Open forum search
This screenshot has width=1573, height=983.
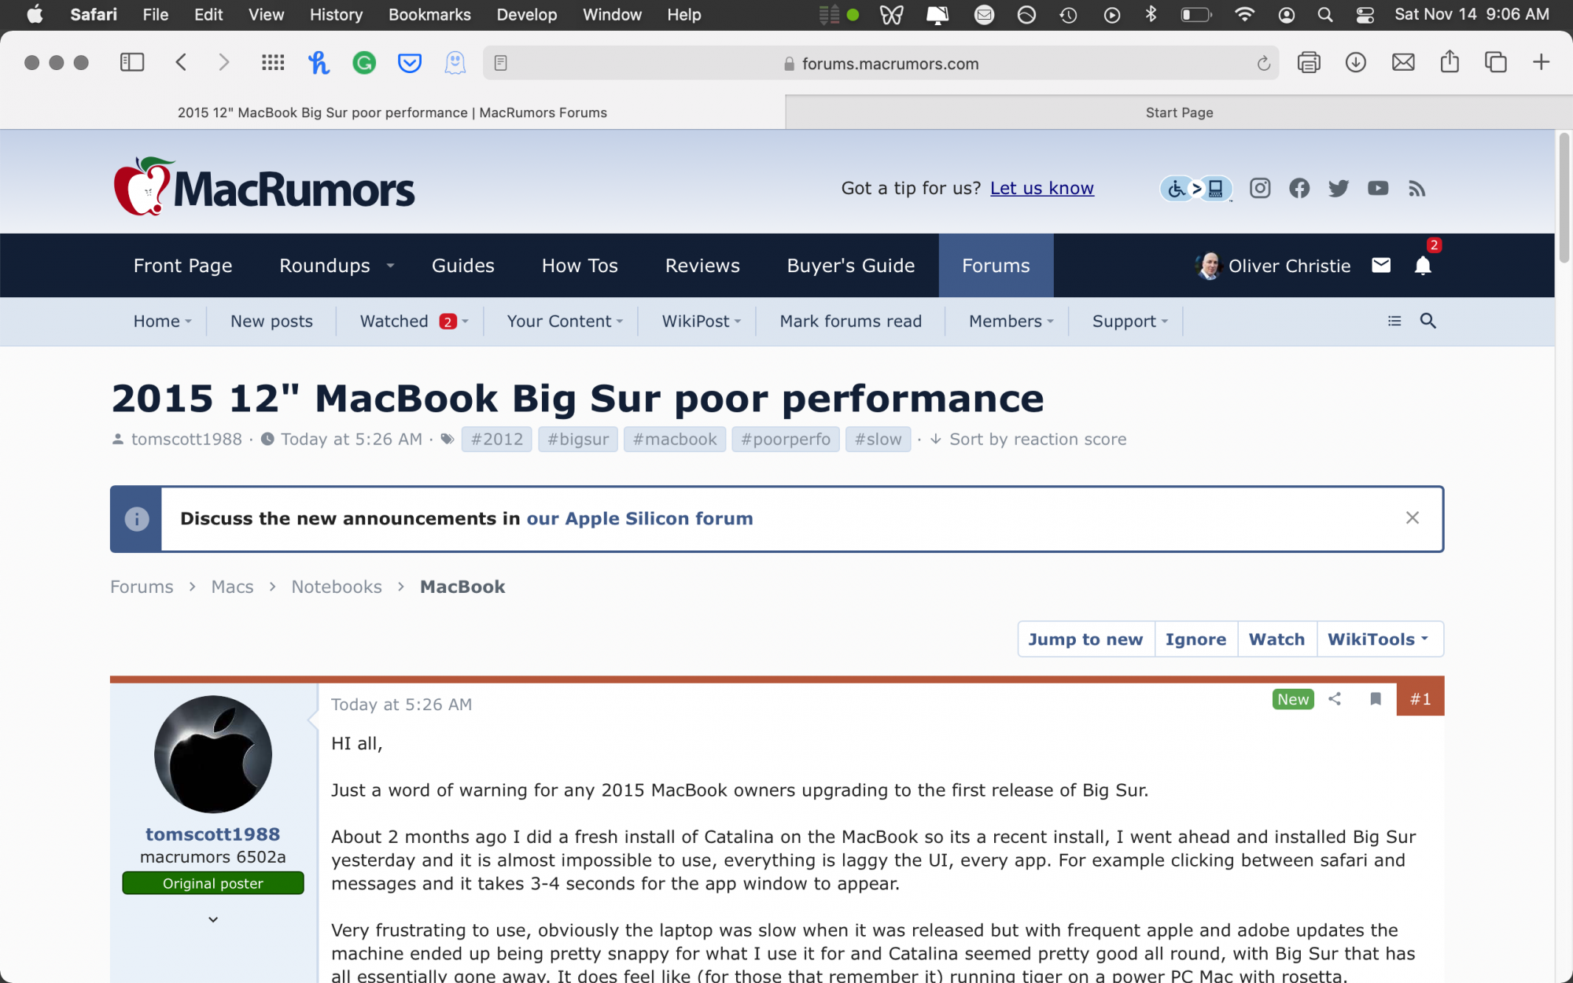click(1427, 321)
